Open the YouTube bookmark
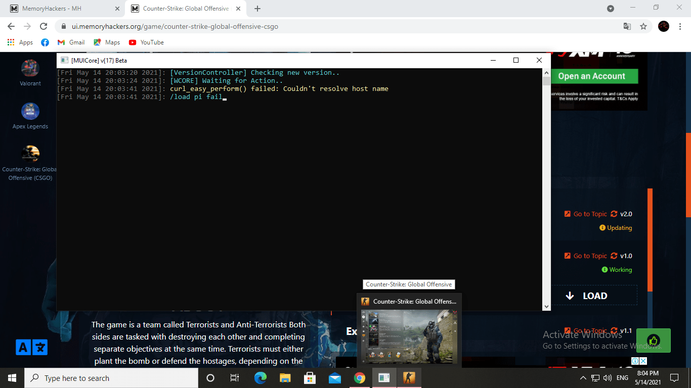Viewport: 691px width, 388px height. point(146,42)
